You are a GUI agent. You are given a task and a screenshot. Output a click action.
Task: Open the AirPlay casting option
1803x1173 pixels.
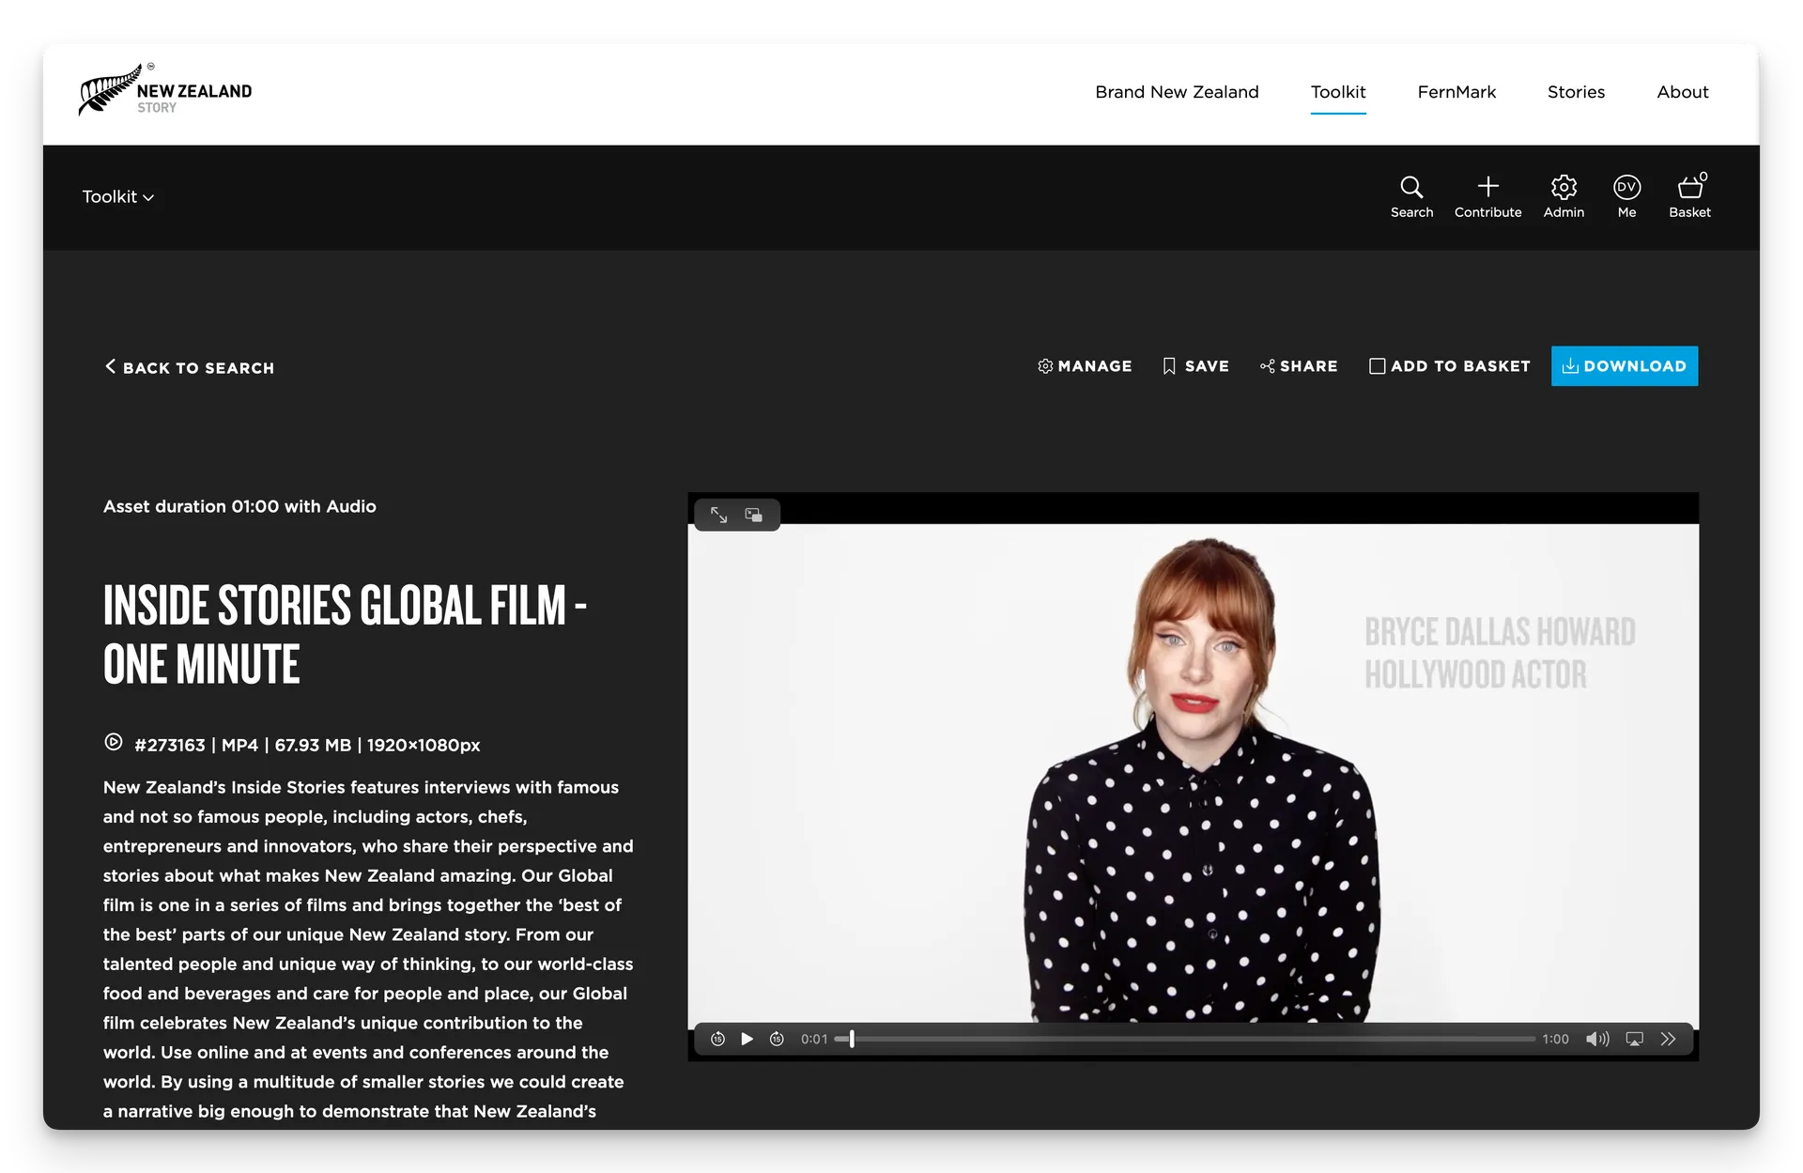(1636, 1039)
